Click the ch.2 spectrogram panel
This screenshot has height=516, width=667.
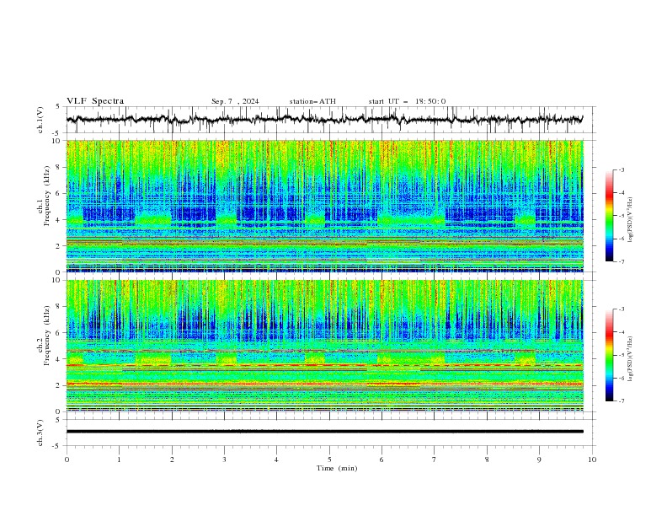click(x=325, y=346)
